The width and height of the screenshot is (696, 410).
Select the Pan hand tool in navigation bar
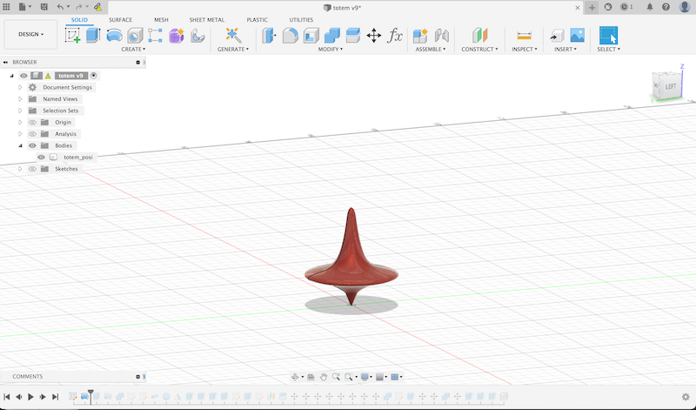324,377
